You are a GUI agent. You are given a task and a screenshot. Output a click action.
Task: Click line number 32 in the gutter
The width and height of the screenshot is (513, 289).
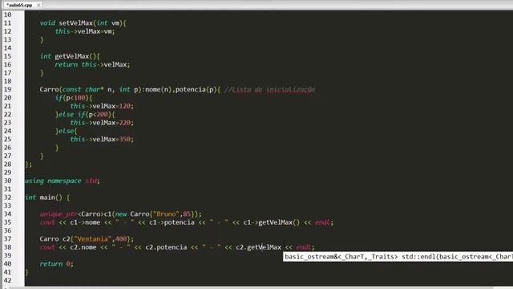point(7,197)
